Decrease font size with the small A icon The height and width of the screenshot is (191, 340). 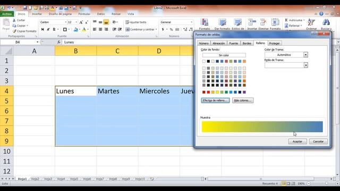pyautogui.click(x=87, y=22)
